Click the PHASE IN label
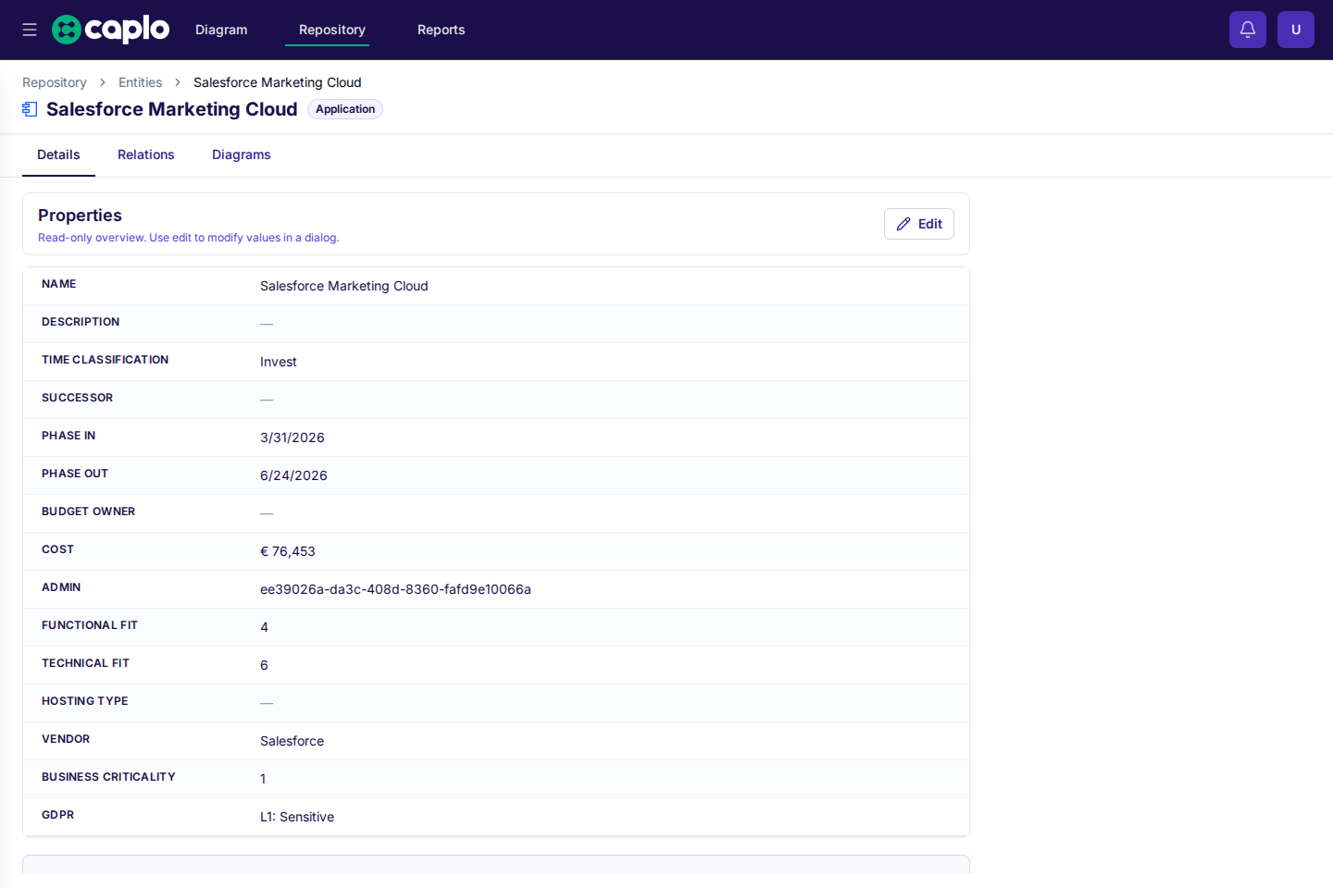This screenshot has height=888, width=1333. click(69, 436)
